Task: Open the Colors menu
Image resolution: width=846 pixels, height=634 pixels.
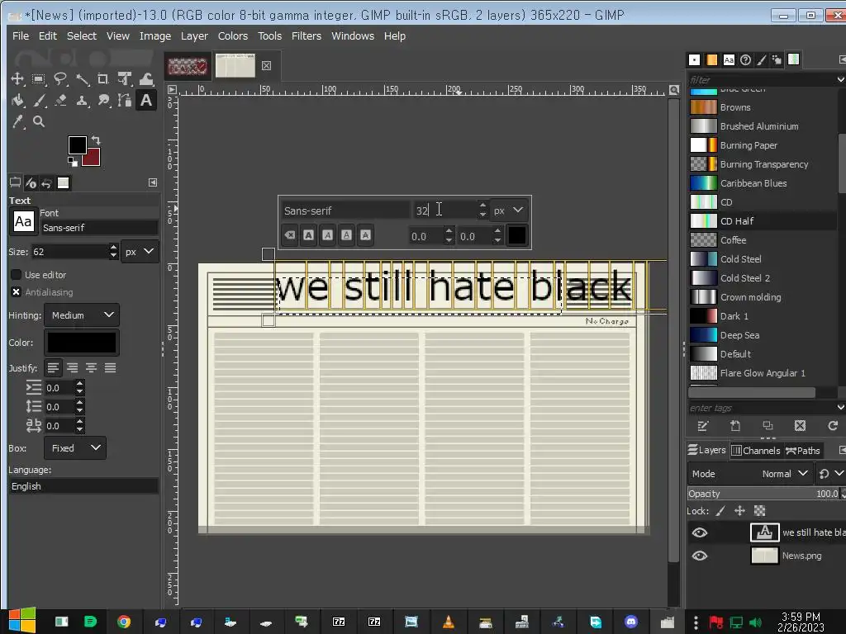Action: click(232, 36)
